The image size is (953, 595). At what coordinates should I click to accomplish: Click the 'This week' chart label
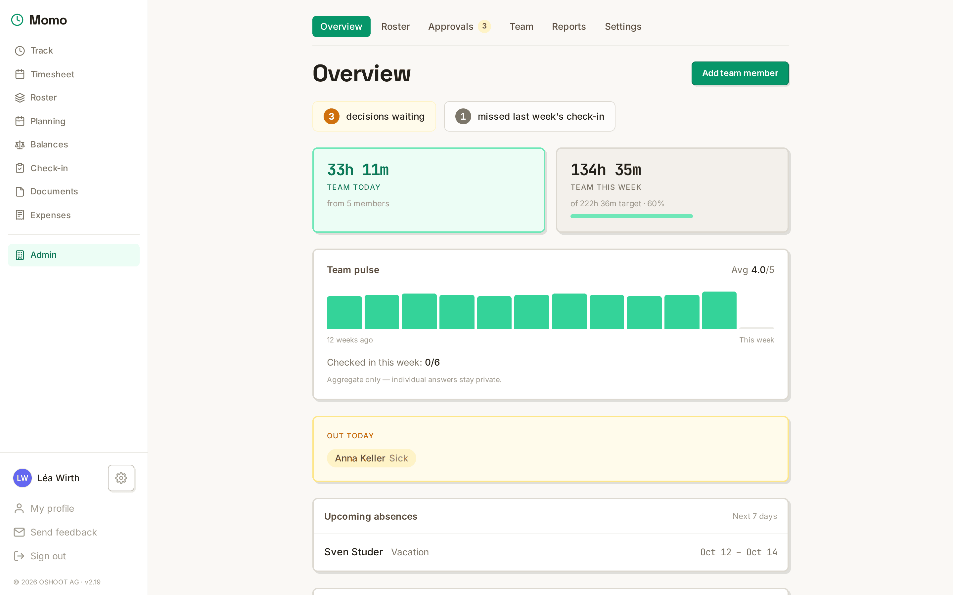point(756,340)
